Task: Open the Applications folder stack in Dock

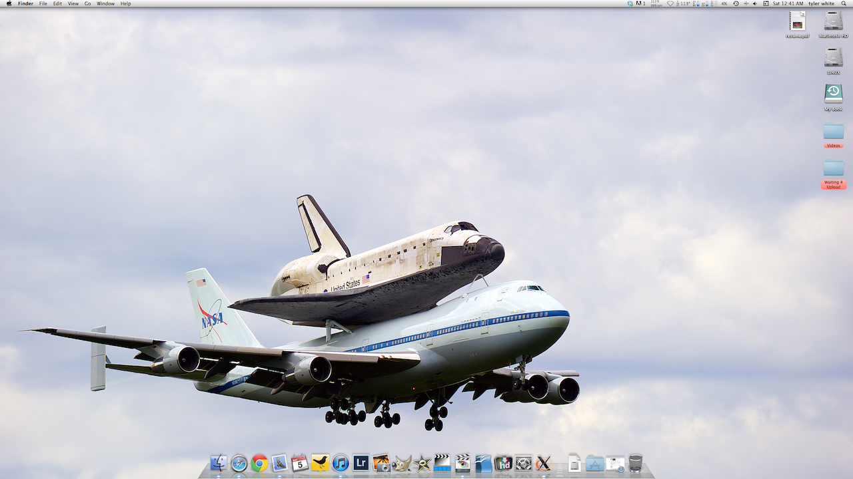Action: (x=595, y=463)
